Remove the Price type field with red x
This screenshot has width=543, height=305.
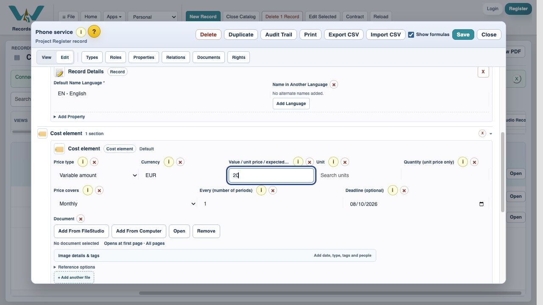(94, 162)
